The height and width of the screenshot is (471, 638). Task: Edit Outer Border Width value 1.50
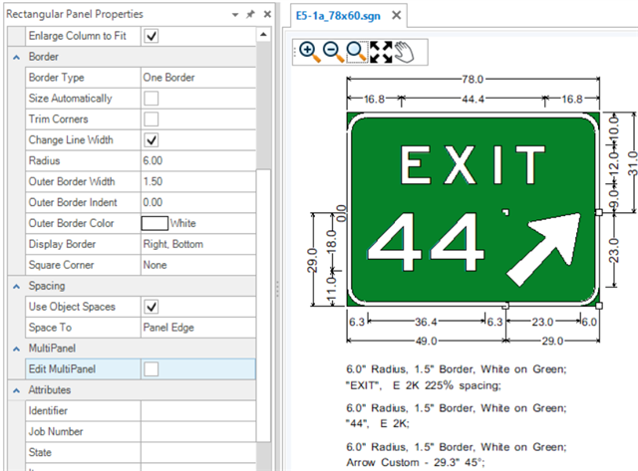pyautogui.click(x=198, y=181)
